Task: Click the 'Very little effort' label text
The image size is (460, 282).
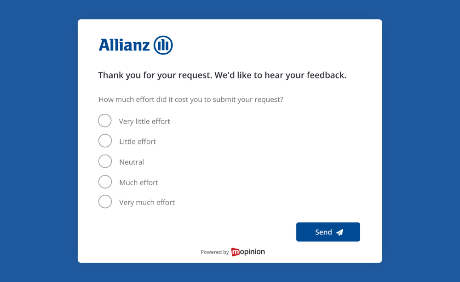Action: pos(144,121)
